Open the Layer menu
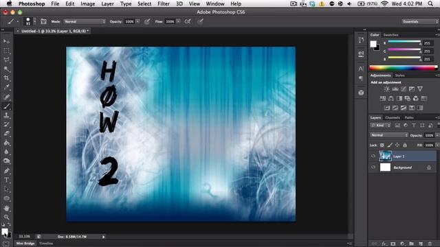Screen dimensions: 440x247 tap(107, 4)
